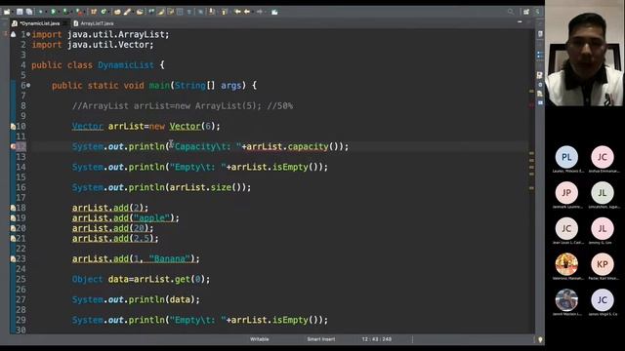The image size is (625, 351).
Task: Select the KP participant avatar
Action: (x=603, y=264)
